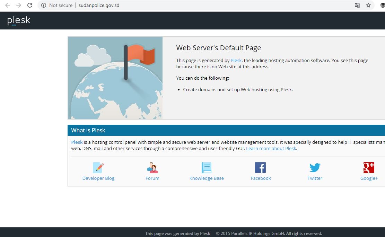
Task: Open the Facebook text link
Action: pyautogui.click(x=261, y=178)
